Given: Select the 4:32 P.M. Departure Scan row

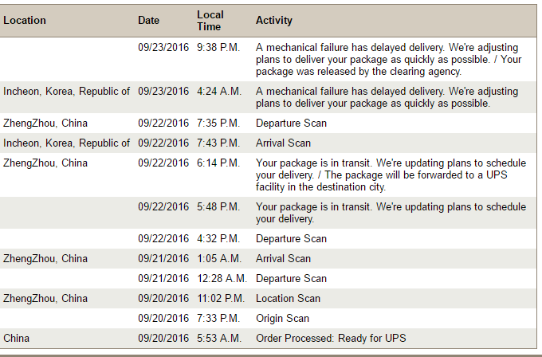Looking at the screenshot, I should coord(291,239).
